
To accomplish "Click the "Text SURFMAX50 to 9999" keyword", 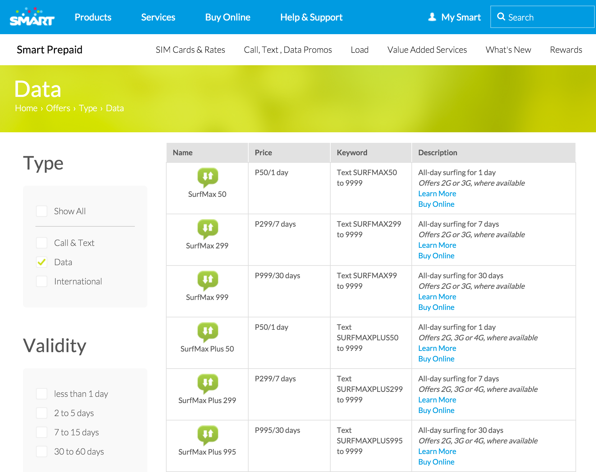I will [367, 178].
